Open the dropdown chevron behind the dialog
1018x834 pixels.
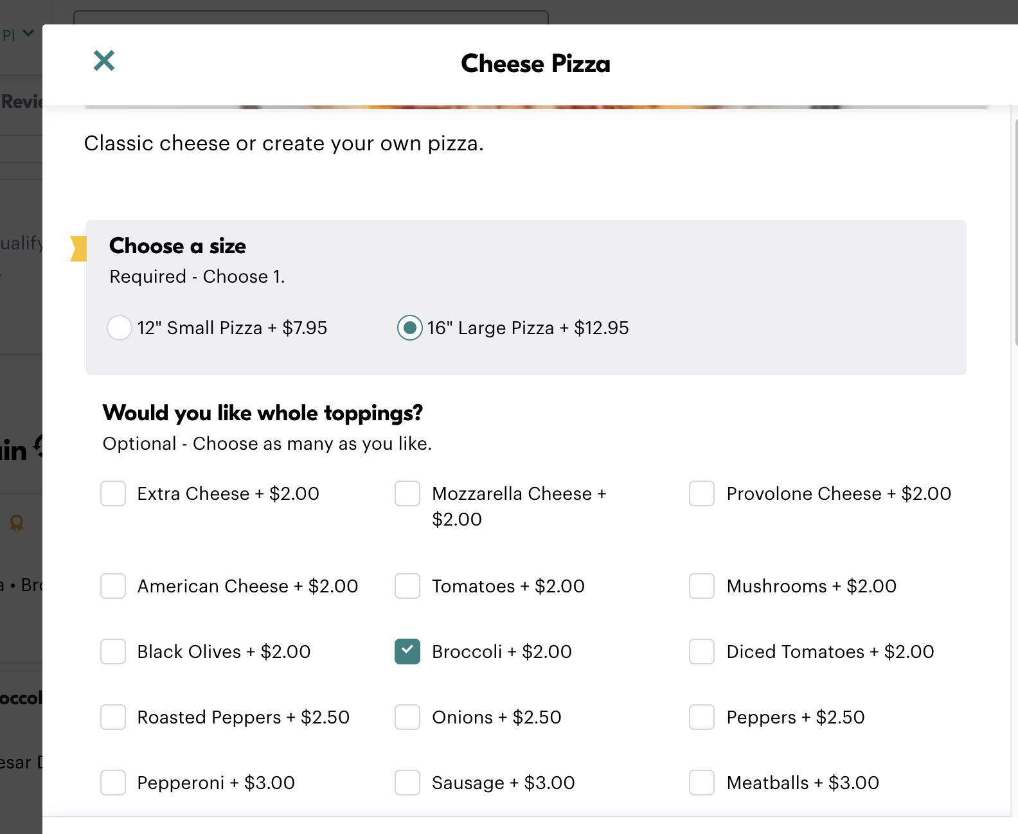tap(28, 33)
